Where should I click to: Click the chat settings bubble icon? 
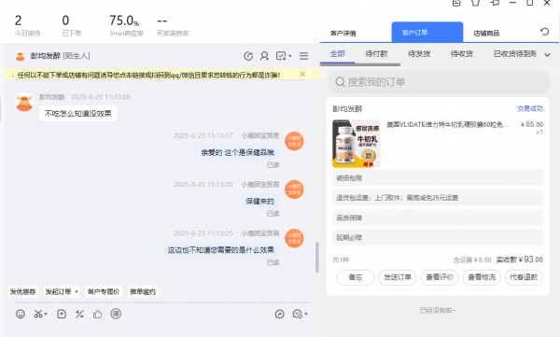coord(297,314)
